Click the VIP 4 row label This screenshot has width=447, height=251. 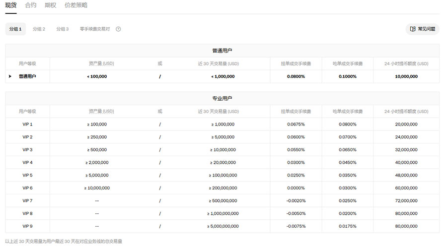point(27,163)
